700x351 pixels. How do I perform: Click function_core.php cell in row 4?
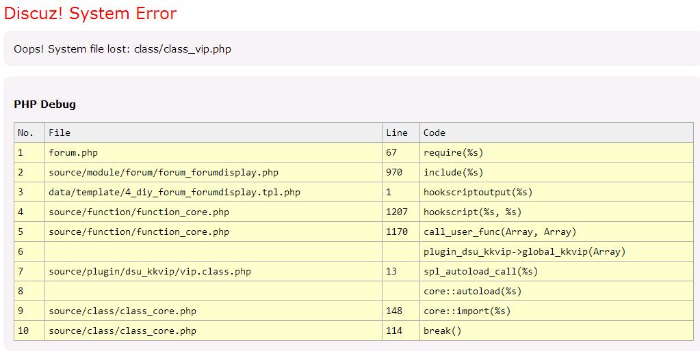[213, 212]
